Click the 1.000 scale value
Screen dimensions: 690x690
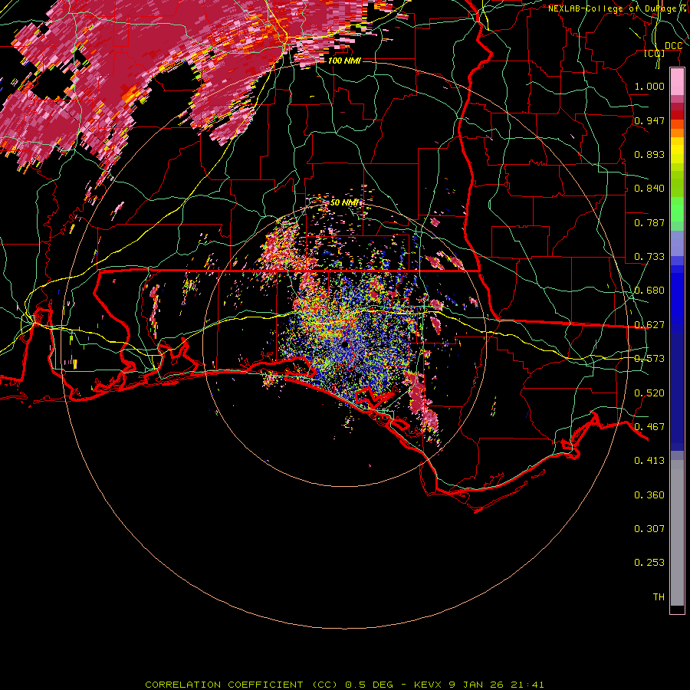649,86
